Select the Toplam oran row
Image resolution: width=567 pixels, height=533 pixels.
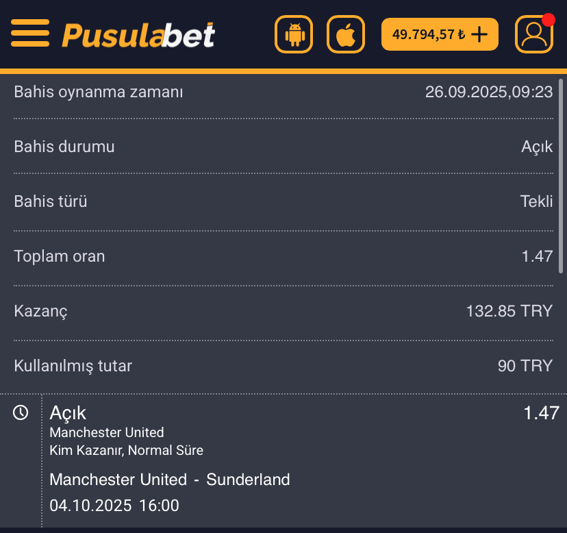[283, 256]
